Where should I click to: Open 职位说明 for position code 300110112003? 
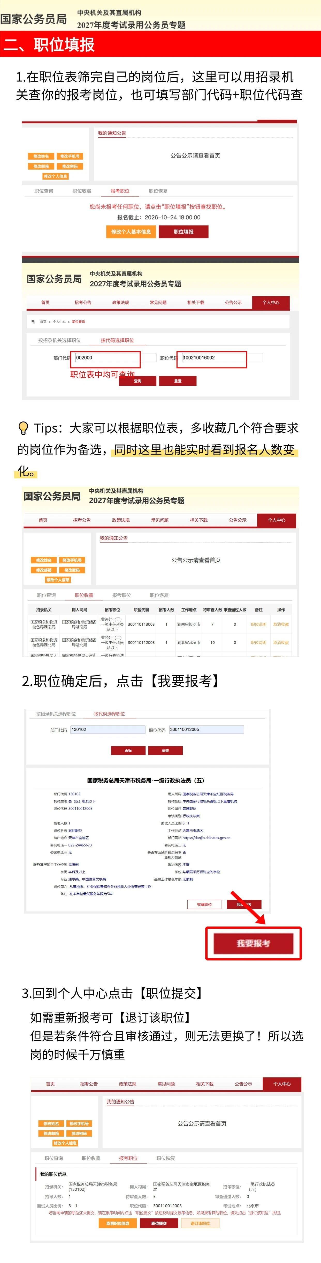point(258,642)
